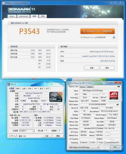Toggle auto-view results on 3DMark.com checkbox

pos(114,37)
